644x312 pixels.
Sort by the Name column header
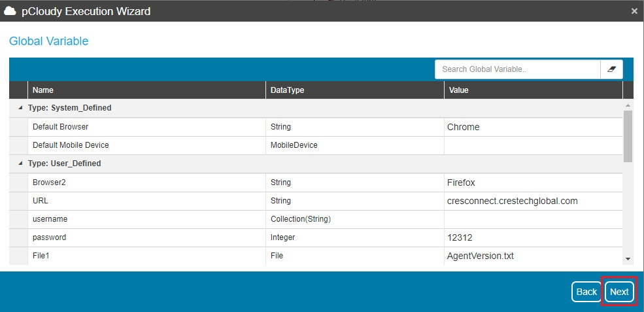coord(146,90)
